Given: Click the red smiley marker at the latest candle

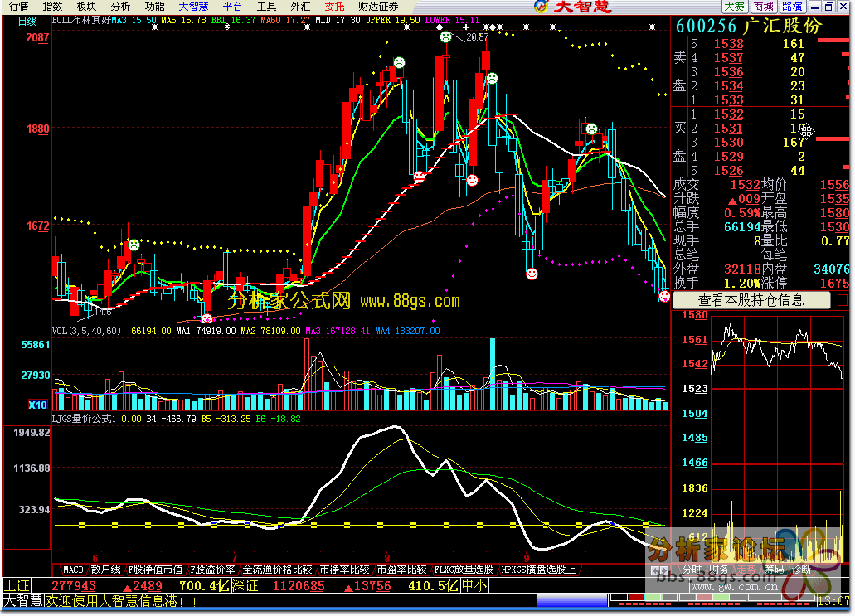Looking at the screenshot, I should (664, 297).
